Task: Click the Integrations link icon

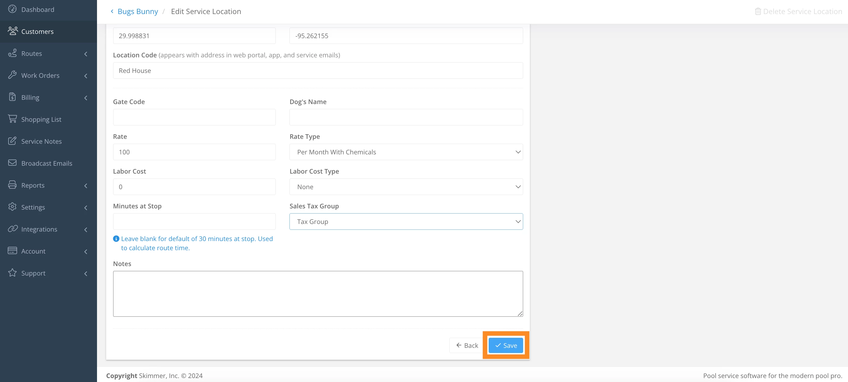Action: (12, 229)
